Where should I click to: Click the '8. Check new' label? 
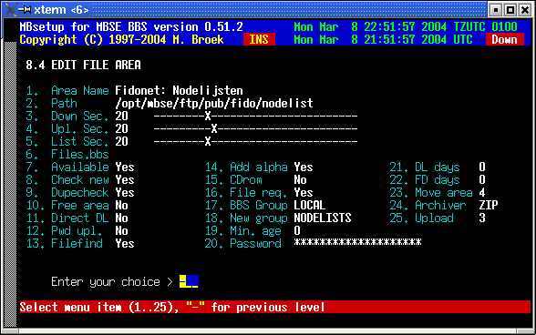(x=67, y=180)
